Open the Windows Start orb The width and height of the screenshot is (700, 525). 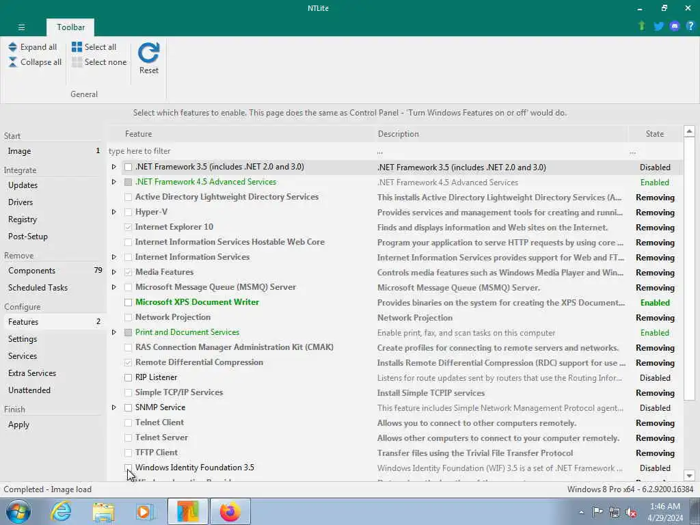point(18,511)
